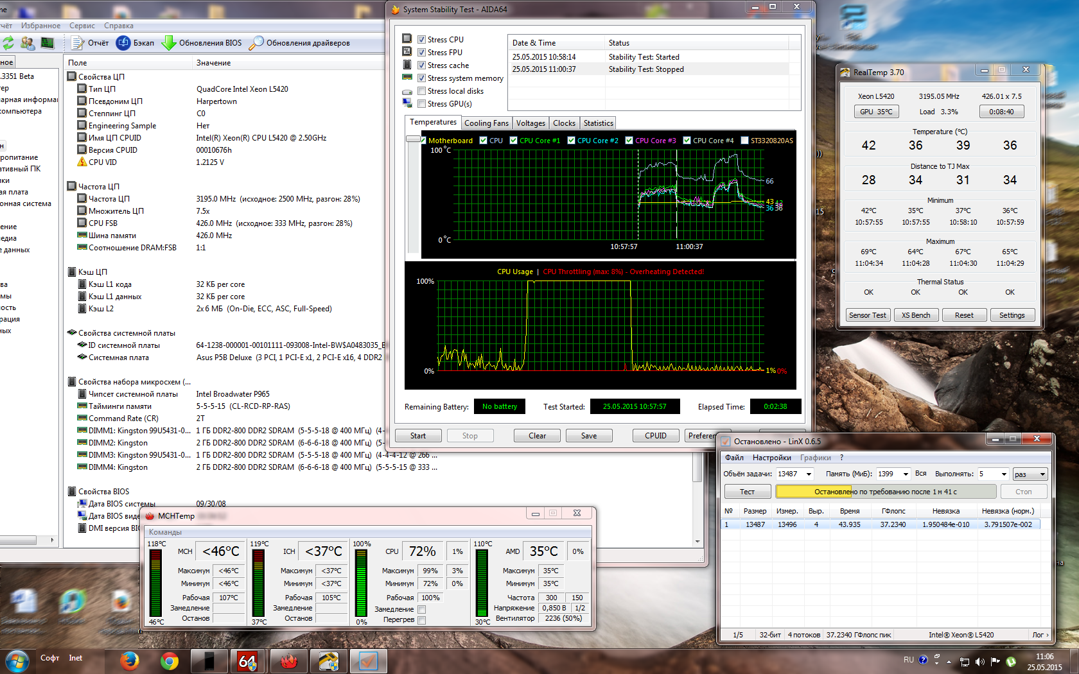Click the blue help icon in system tray

coord(923,660)
